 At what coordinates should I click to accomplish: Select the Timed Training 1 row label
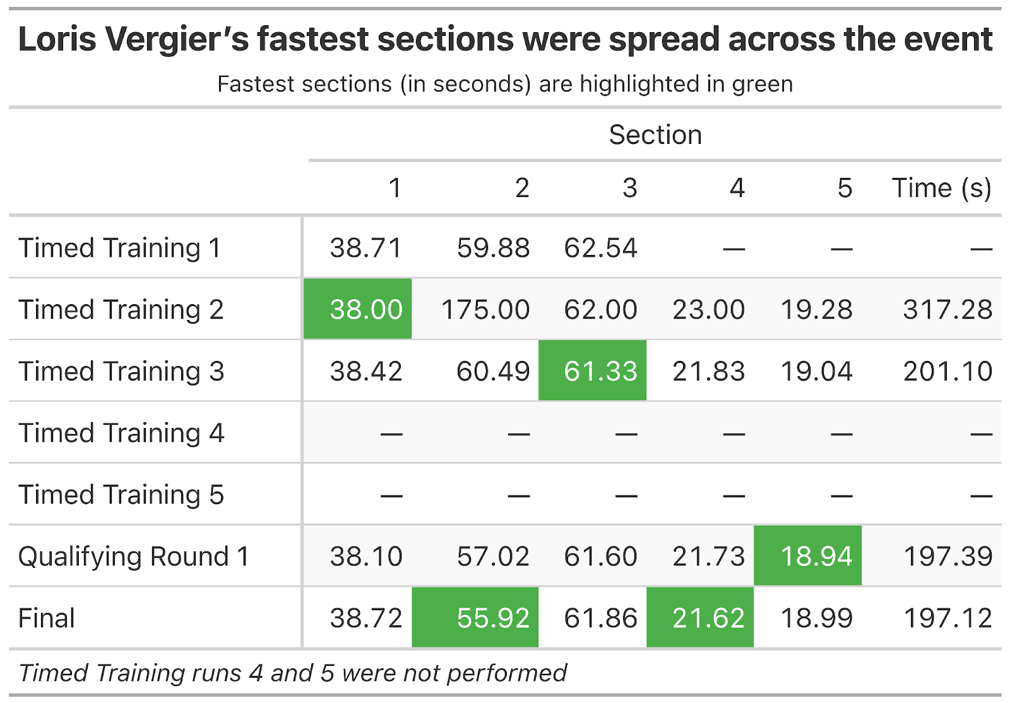click(120, 248)
